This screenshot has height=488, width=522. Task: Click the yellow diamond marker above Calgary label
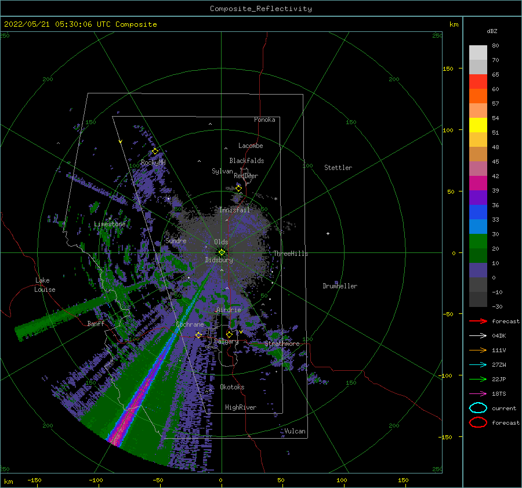229,334
